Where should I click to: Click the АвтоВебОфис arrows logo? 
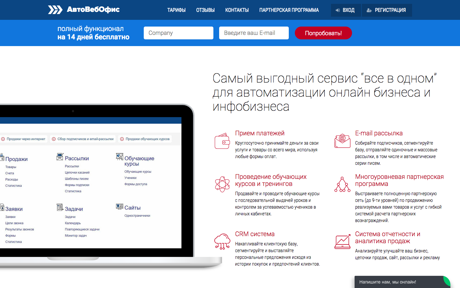point(55,10)
